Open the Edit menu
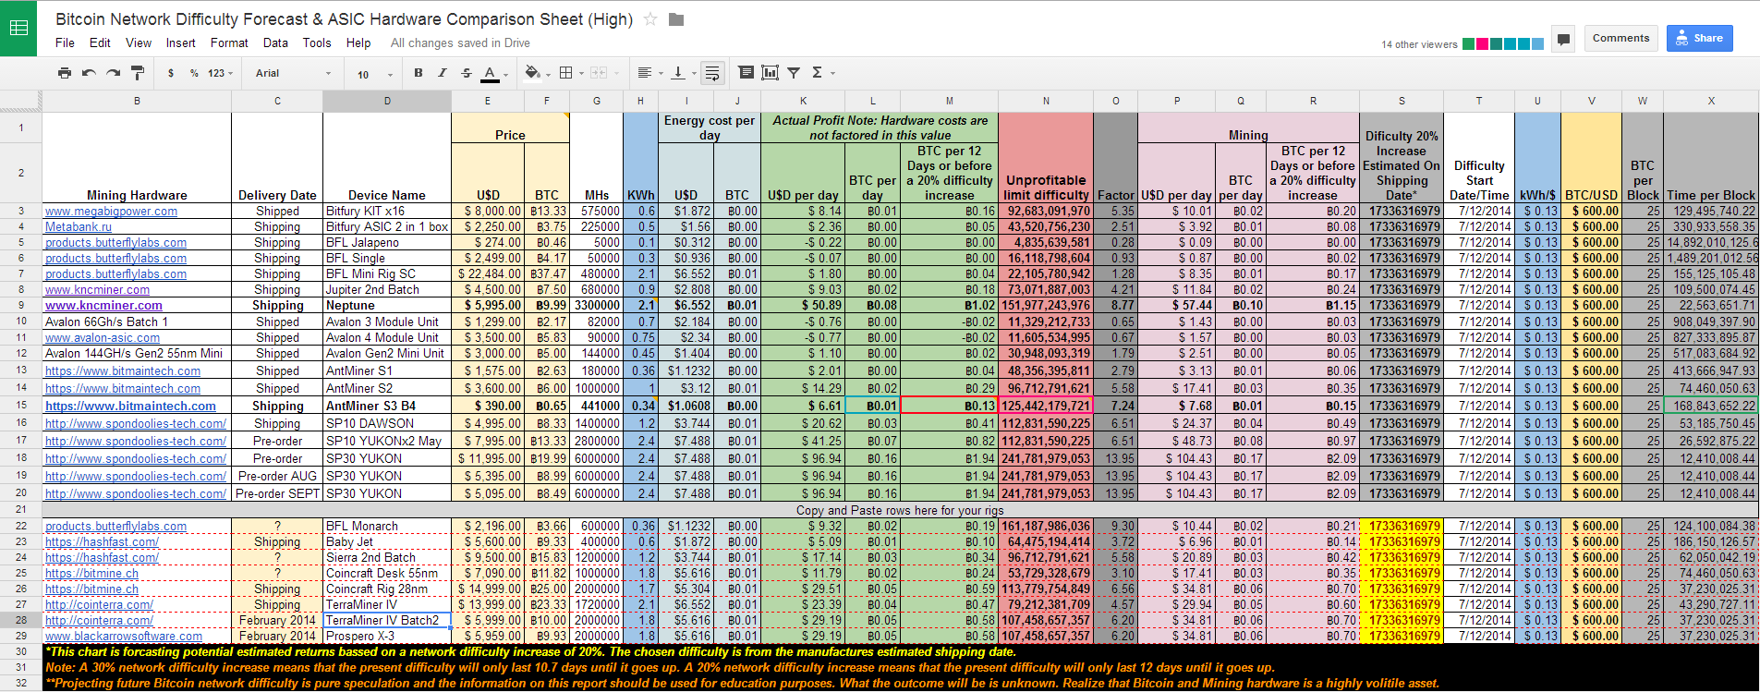This screenshot has width=1760, height=692. [100, 42]
